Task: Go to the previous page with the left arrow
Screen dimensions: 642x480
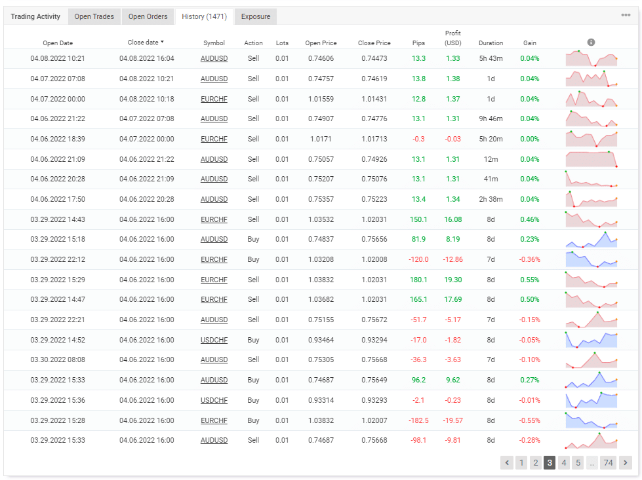Action: pos(507,462)
